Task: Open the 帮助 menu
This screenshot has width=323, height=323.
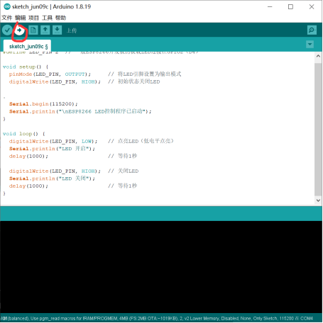Action: (x=60, y=18)
